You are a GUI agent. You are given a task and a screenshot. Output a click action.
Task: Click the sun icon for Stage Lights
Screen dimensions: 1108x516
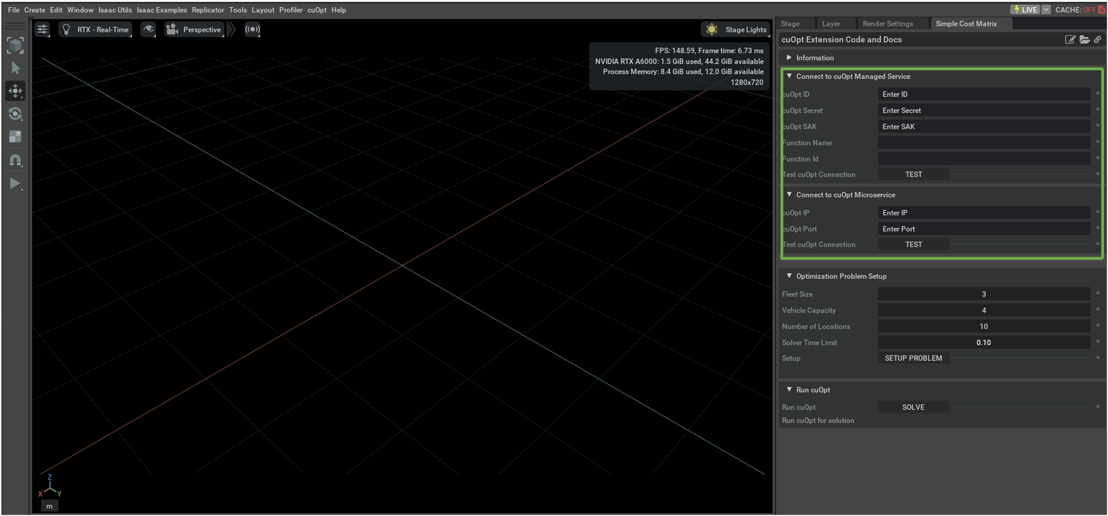(711, 29)
